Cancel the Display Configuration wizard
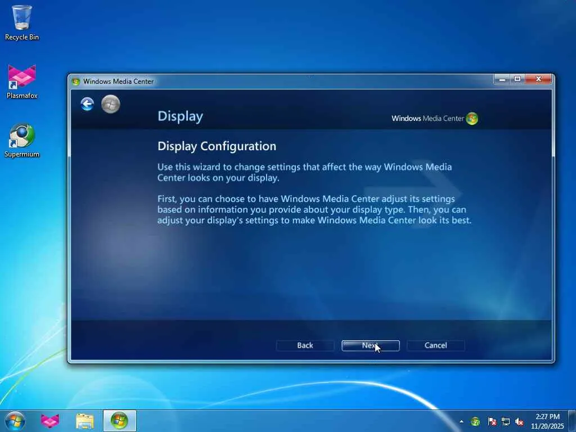 tap(436, 345)
